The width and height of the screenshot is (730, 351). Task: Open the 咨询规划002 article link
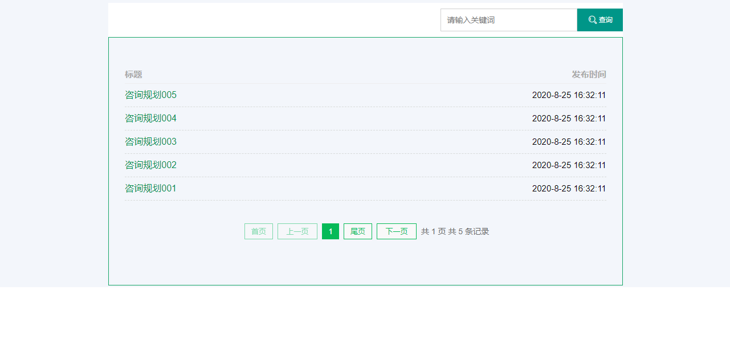click(x=151, y=165)
